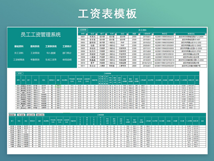This screenshot has height=161, width=214.
Task: Select 财务室 cell in the 员工资料 table
Action: coord(112,66)
